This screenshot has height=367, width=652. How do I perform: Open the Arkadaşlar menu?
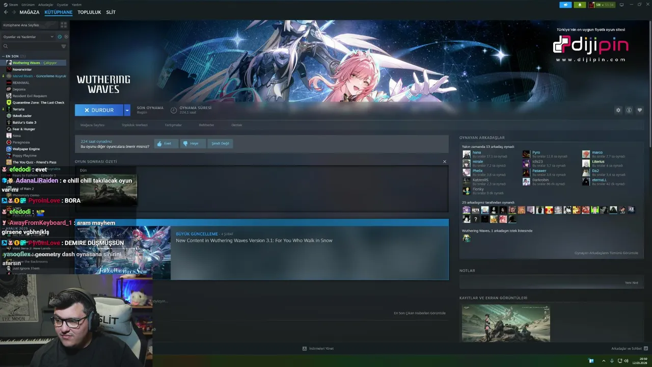46,5
